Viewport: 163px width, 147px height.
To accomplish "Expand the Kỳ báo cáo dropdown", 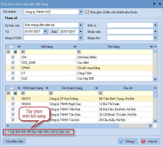I will [x=80, y=25].
